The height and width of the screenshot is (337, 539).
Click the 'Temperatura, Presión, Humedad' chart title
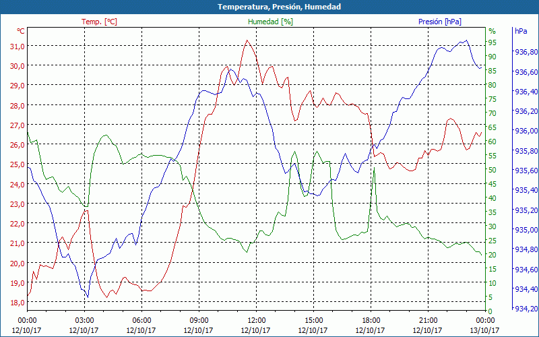tap(279, 7)
